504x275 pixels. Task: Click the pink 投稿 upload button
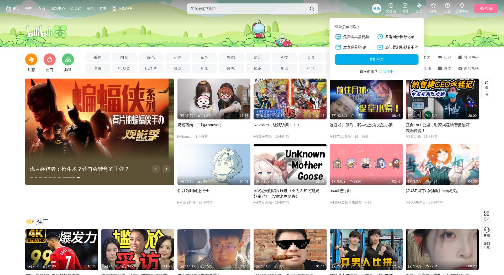coord(486,8)
